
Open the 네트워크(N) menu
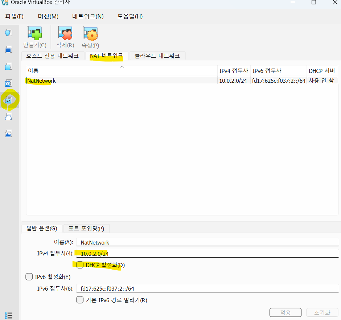(88, 16)
